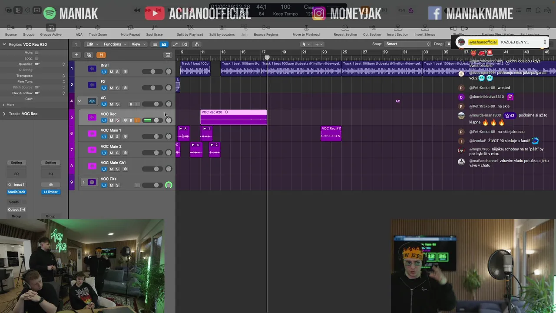Viewport: 556px width, 313px height.
Task: Click the left channel strip EQ button
Action: pos(17,174)
